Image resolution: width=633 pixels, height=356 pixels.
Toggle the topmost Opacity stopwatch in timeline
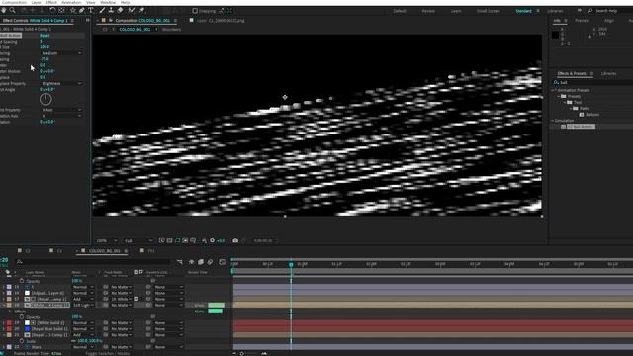point(22,281)
